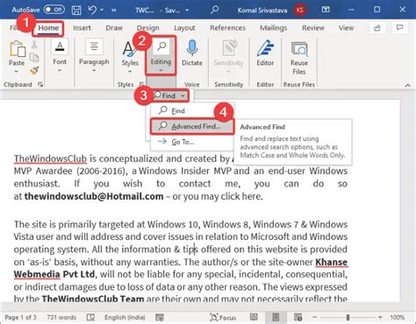The height and width of the screenshot is (324, 416).
Task: Switch to Print Layout view
Action: [276, 317]
